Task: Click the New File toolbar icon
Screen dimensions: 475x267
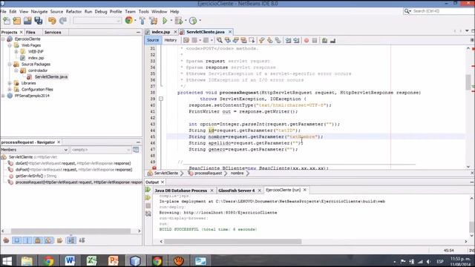Action: (7, 21)
